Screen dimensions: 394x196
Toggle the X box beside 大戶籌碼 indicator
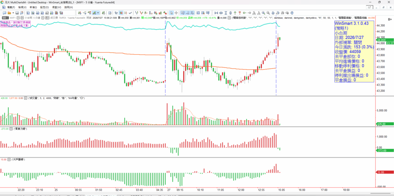tap(9, 159)
